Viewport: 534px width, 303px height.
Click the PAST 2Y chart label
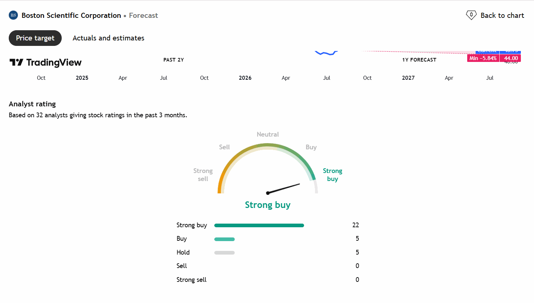(174, 60)
